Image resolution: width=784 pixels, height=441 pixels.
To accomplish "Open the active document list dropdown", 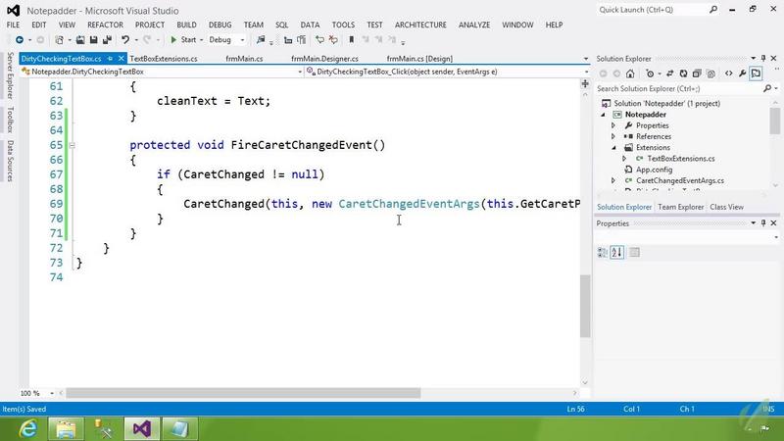I will [586, 59].
